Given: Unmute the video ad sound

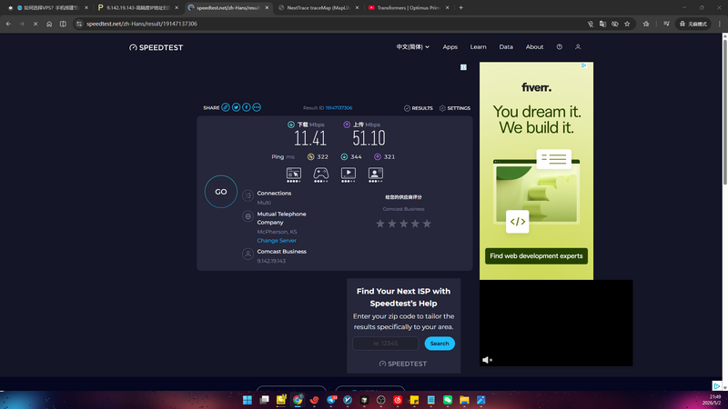Looking at the screenshot, I should [487, 360].
